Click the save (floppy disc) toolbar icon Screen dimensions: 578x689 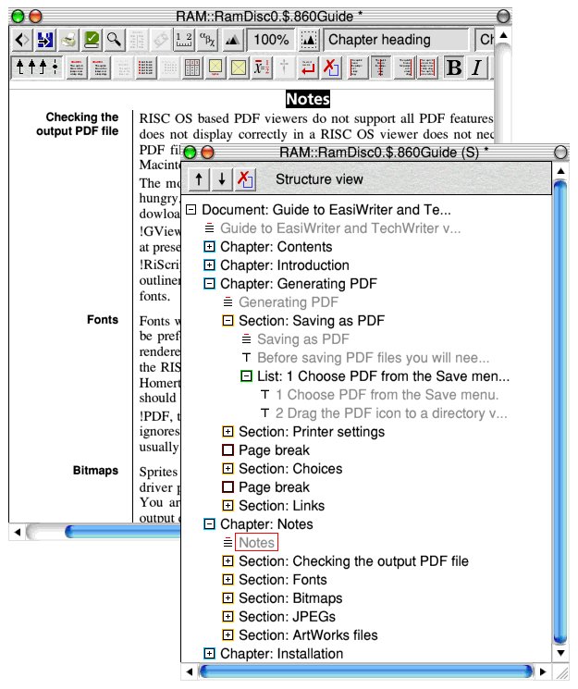[x=44, y=40]
